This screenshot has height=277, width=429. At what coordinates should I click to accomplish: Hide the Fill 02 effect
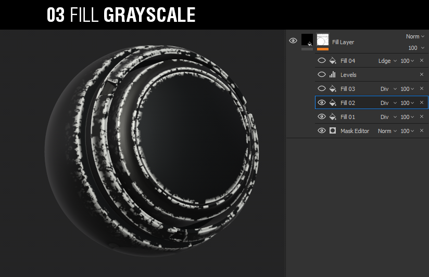tap(321, 103)
